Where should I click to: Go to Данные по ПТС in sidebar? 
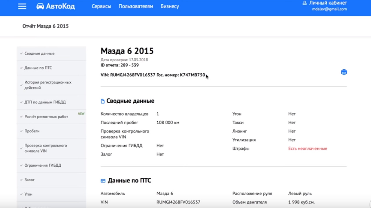click(51, 68)
